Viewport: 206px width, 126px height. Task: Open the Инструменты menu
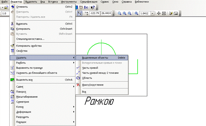(x=69, y=2)
